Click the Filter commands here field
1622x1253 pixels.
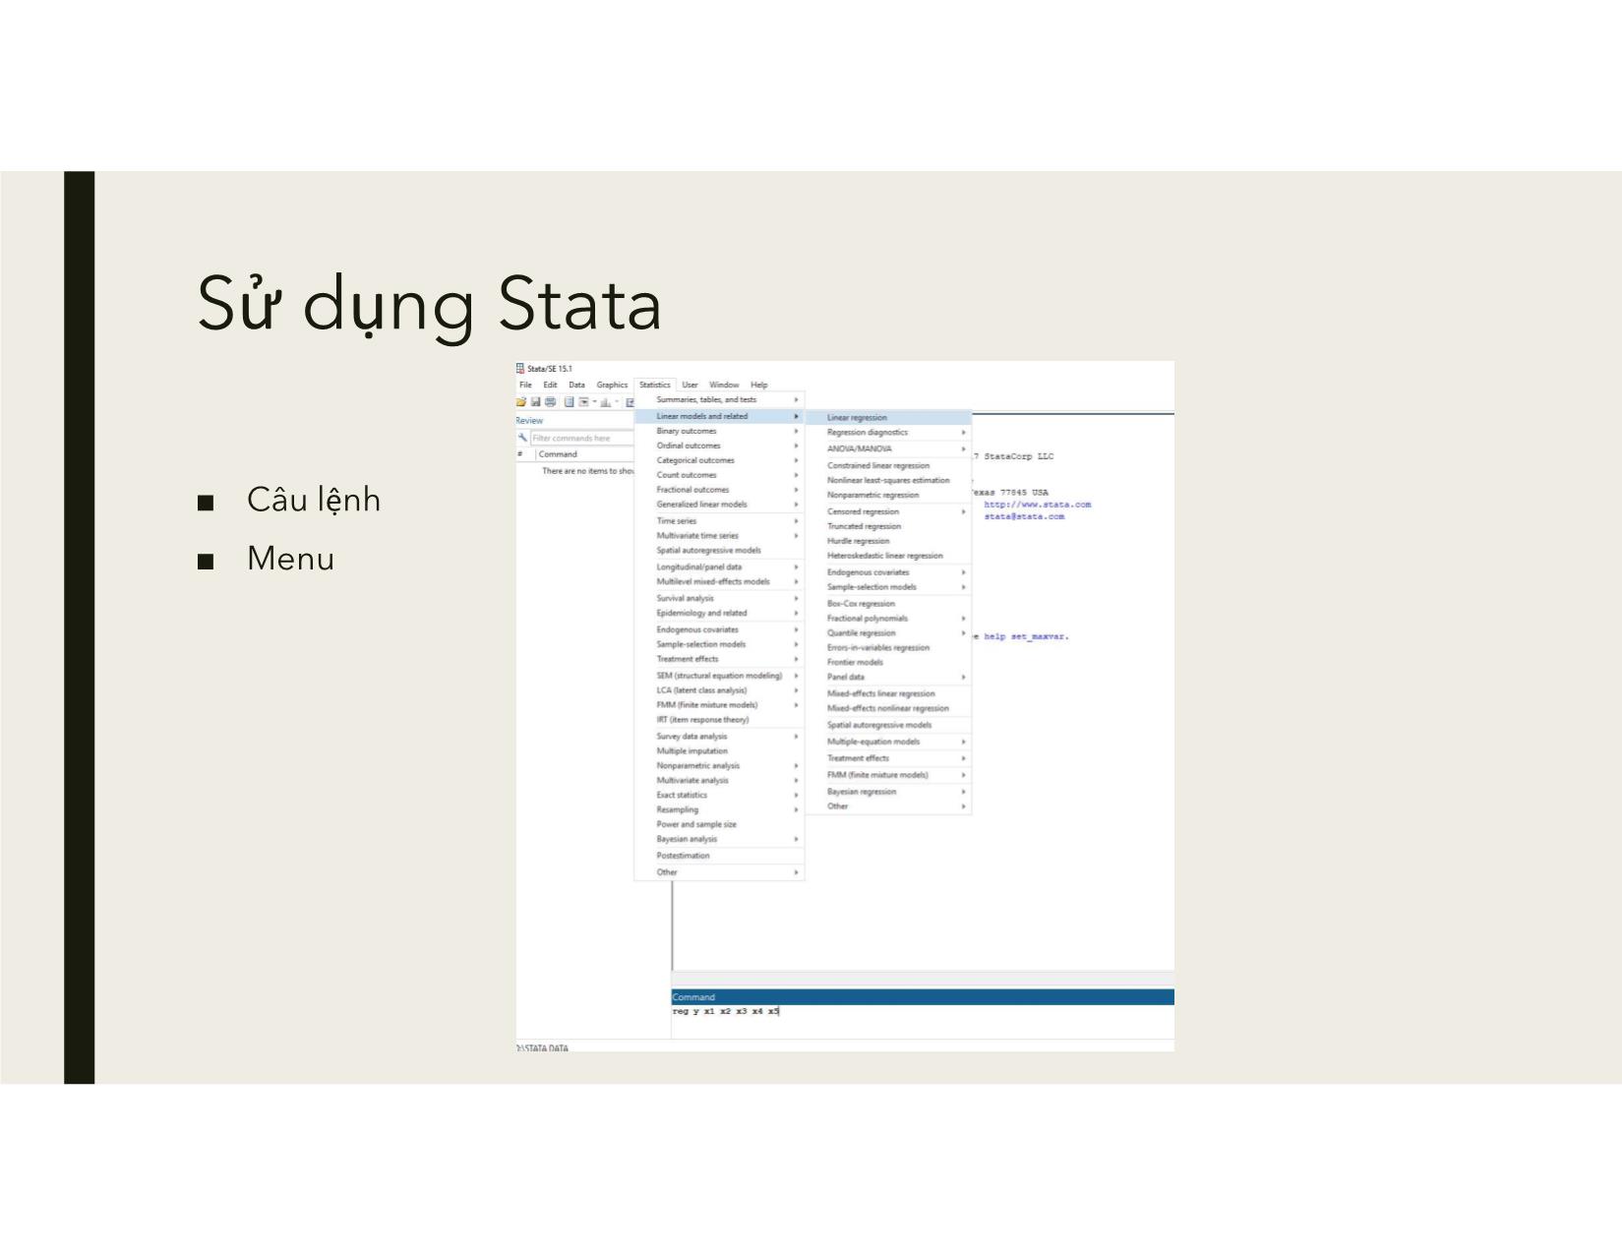[x=582, y=438]
